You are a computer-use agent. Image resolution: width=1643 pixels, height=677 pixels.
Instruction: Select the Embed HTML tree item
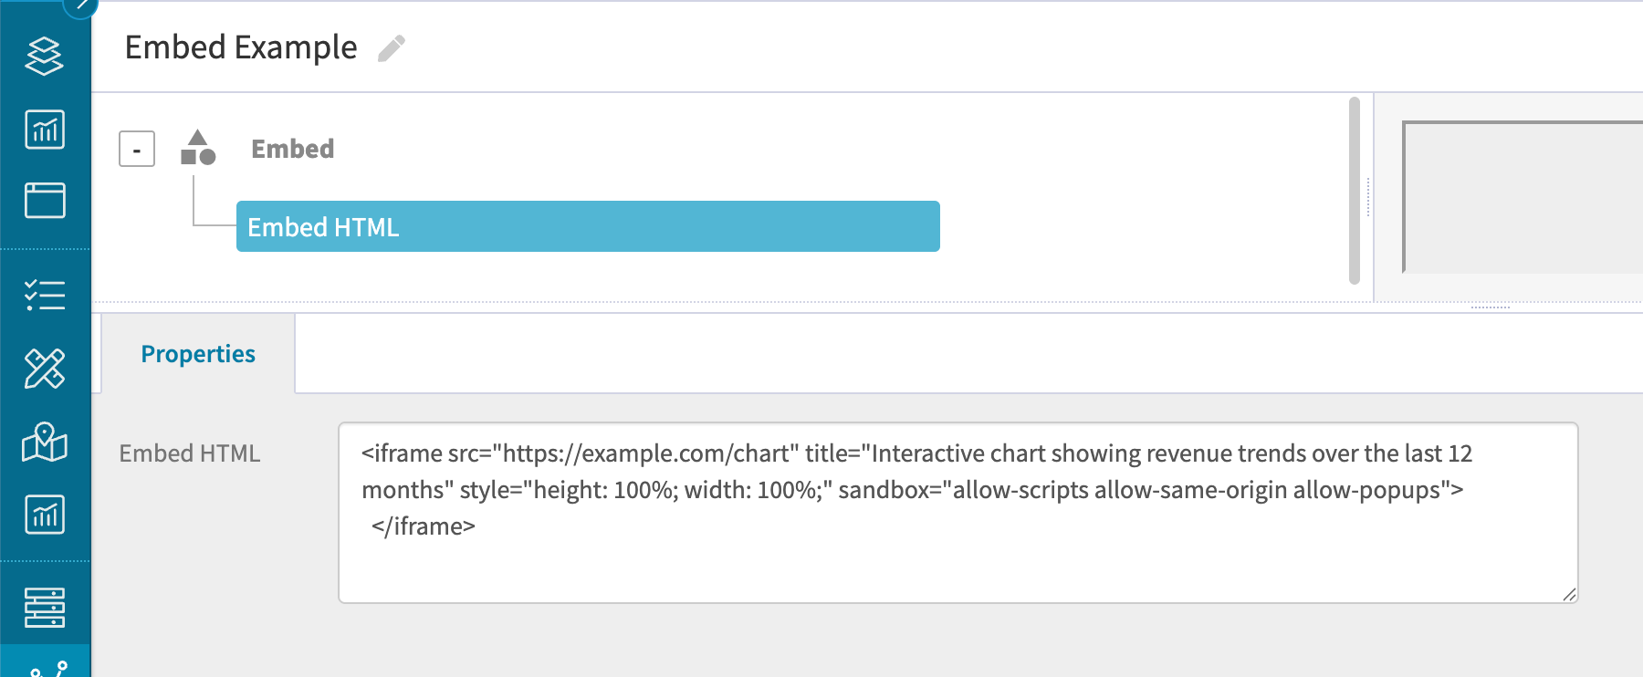click(x=588, y=226)
